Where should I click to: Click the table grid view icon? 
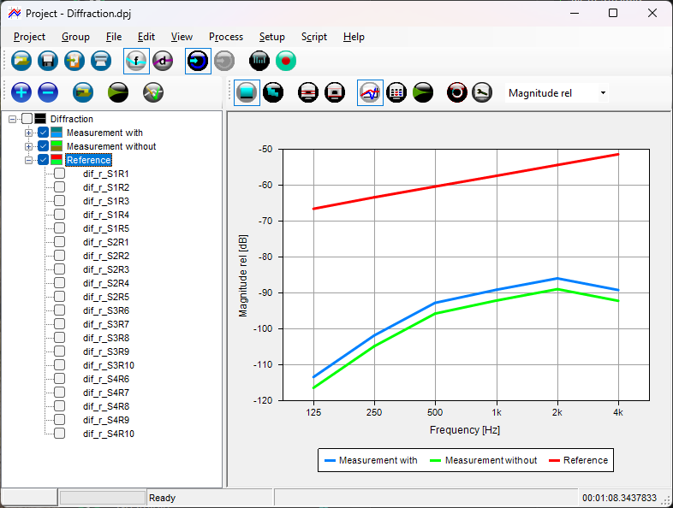[x=396, y=92]
